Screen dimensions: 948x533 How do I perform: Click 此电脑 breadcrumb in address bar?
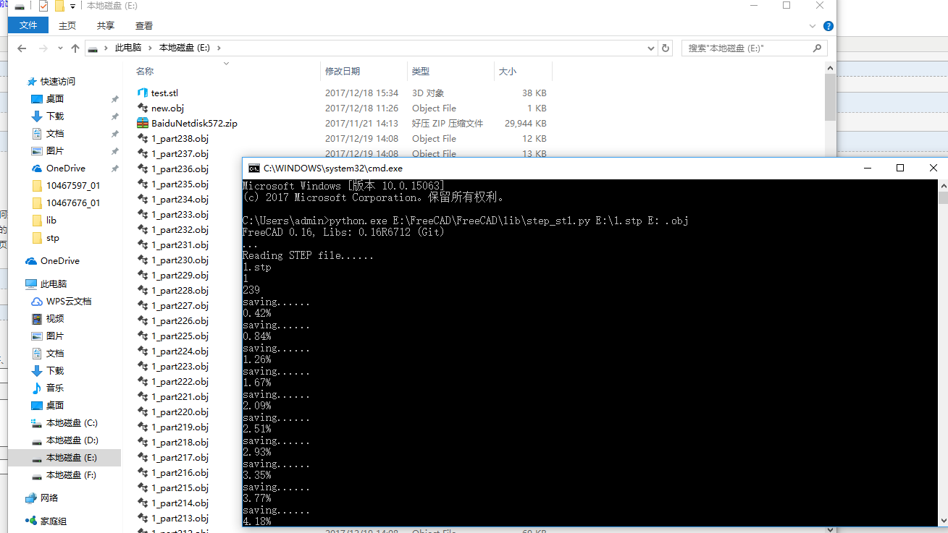(128, 48)
